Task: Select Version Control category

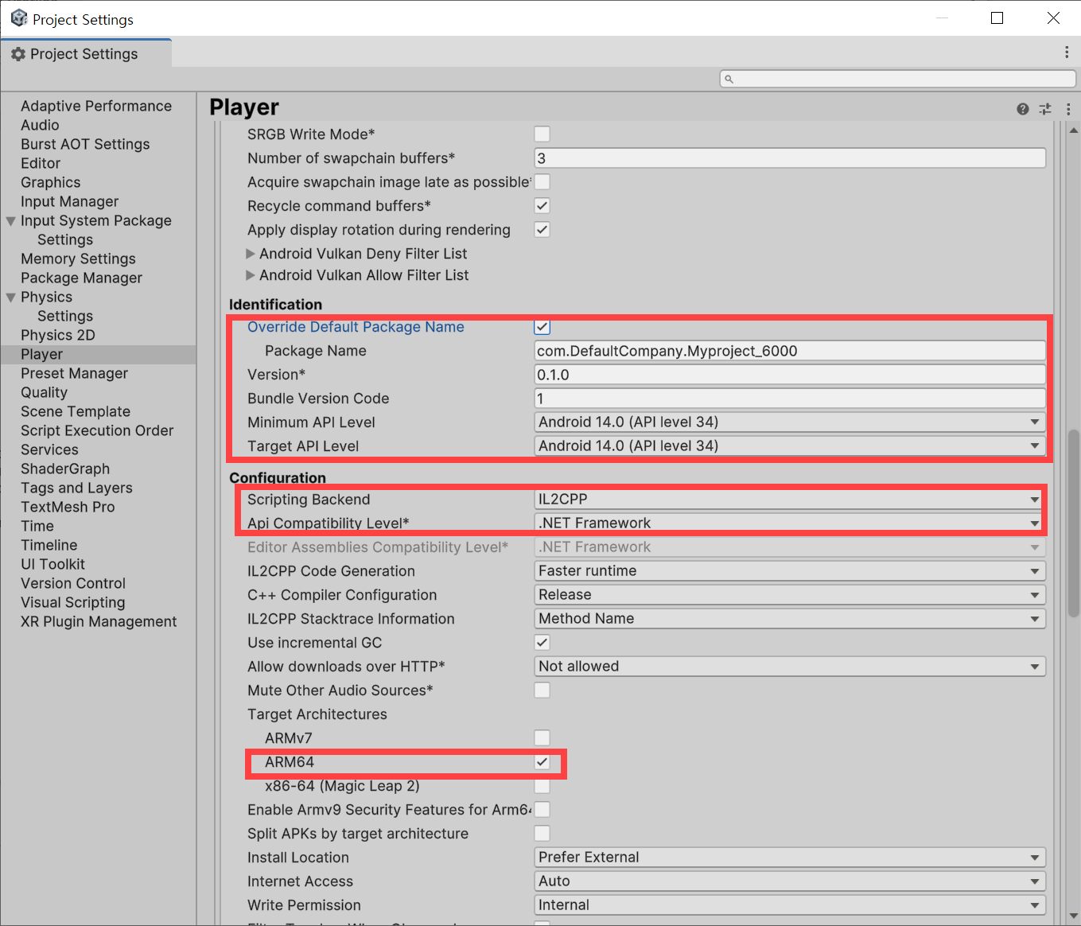Action: [73, 584]
